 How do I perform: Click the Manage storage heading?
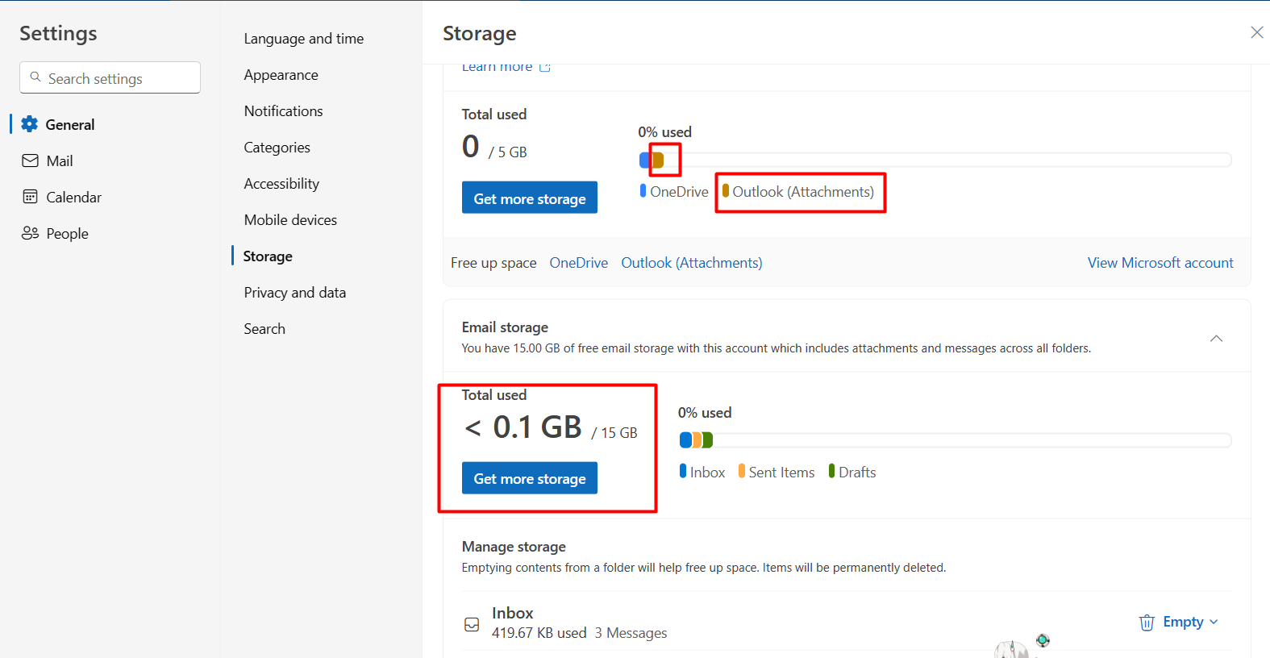[514, 547]
